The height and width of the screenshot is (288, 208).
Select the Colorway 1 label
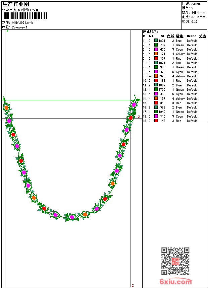(20, 27)
